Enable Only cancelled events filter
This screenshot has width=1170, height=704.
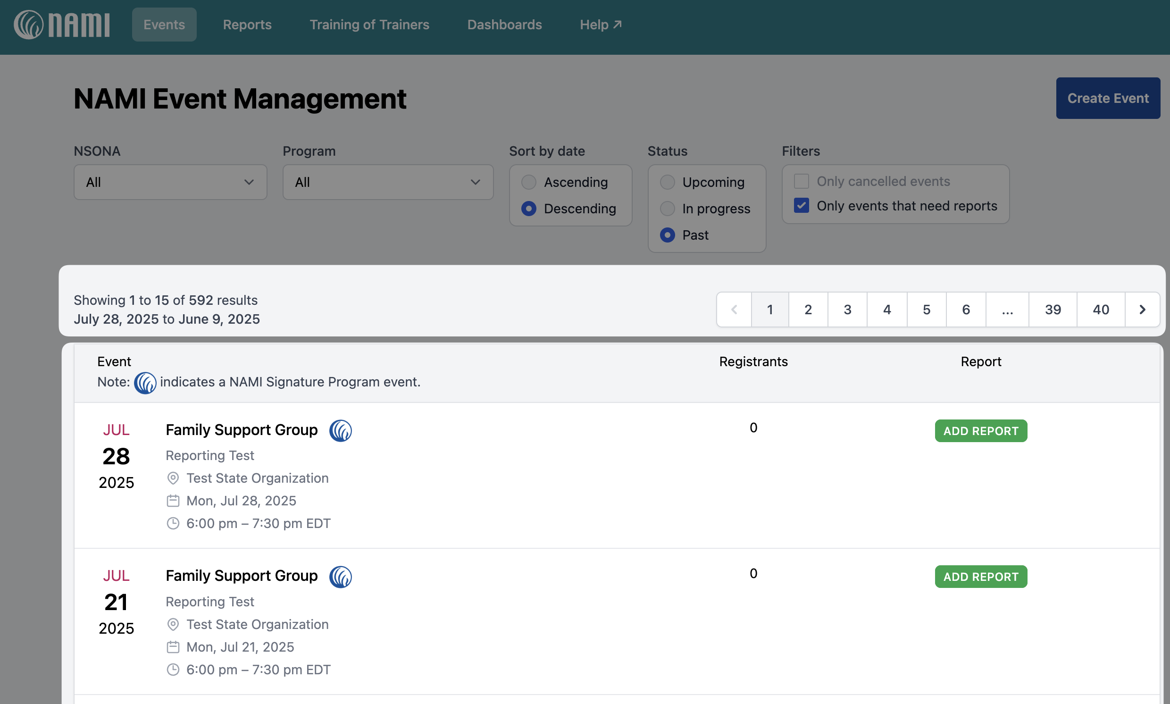coord(802,181)
